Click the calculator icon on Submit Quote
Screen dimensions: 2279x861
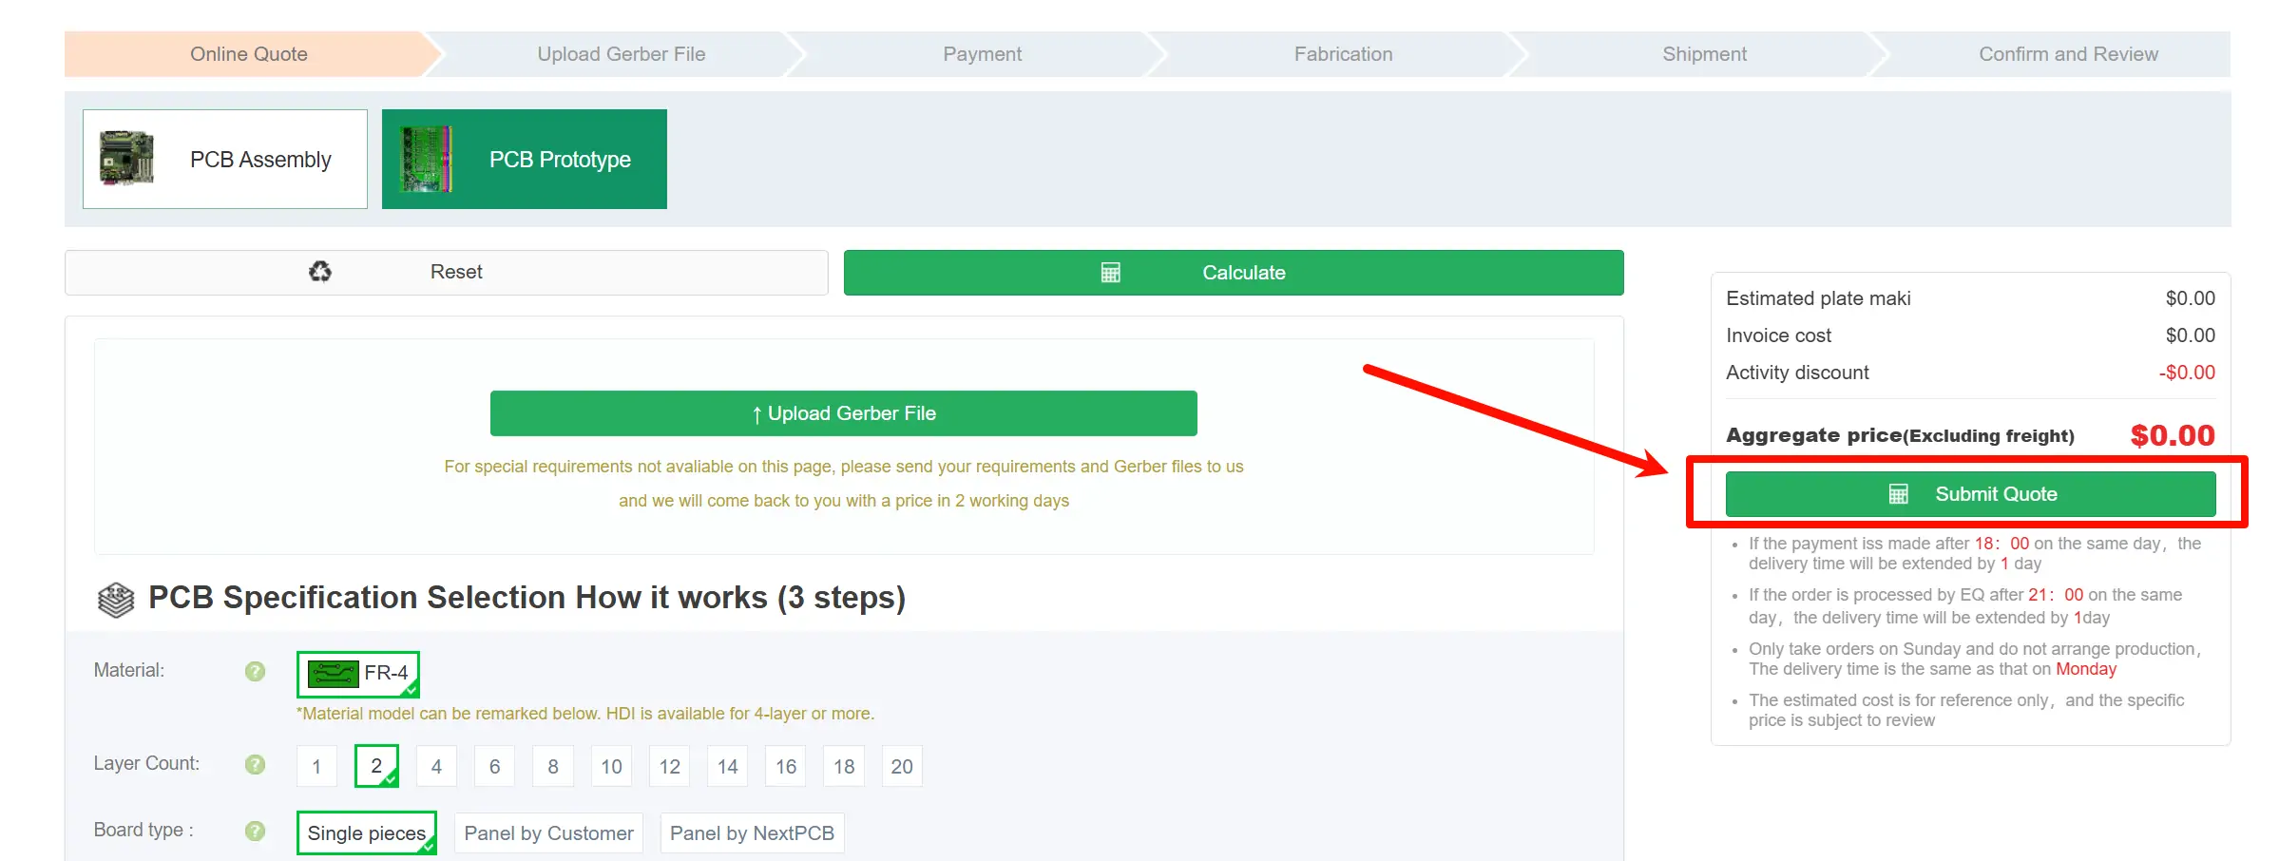pyautogui.click(x=1898, y=494)
